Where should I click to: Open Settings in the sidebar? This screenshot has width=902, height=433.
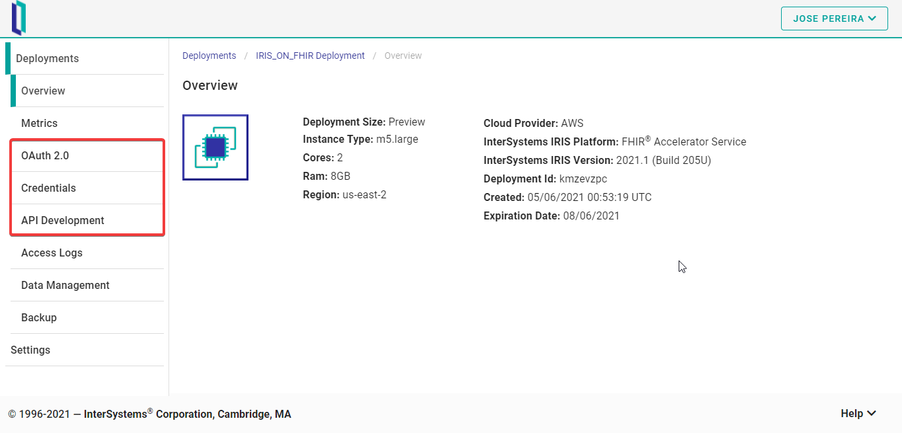click(x=84, y=350)
